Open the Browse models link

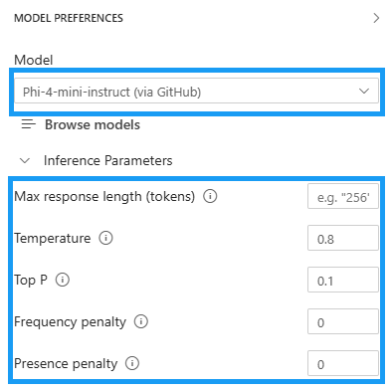[x=93, y=124]
